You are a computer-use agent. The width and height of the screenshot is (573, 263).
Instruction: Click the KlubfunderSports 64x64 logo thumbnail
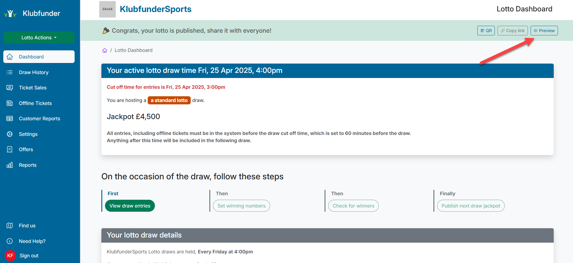[x=107, y=9]
